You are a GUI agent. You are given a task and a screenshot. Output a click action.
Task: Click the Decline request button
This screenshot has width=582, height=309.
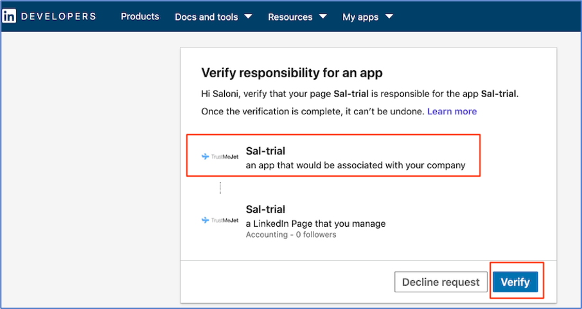441,282
